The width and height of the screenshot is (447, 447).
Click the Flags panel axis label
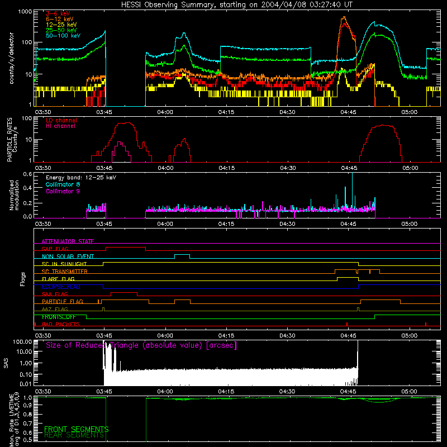[23, 279]
